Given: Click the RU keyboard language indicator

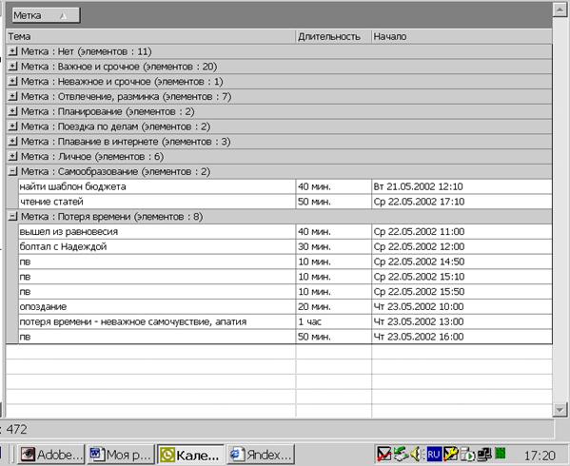Looking at the screenshot, I should click(434, 454).
